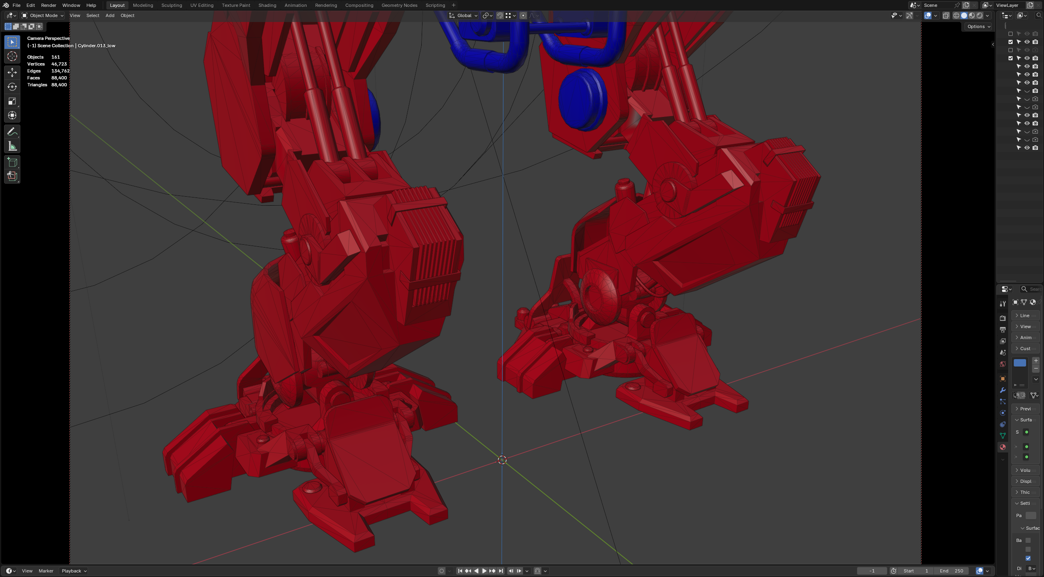The width and height of the screenshot is (1044, 577).
Task: Open the Playback popover in timeline
Action: click(74, 571)
